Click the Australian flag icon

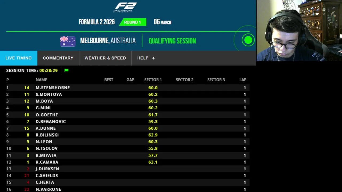click(x=68, y=41)
